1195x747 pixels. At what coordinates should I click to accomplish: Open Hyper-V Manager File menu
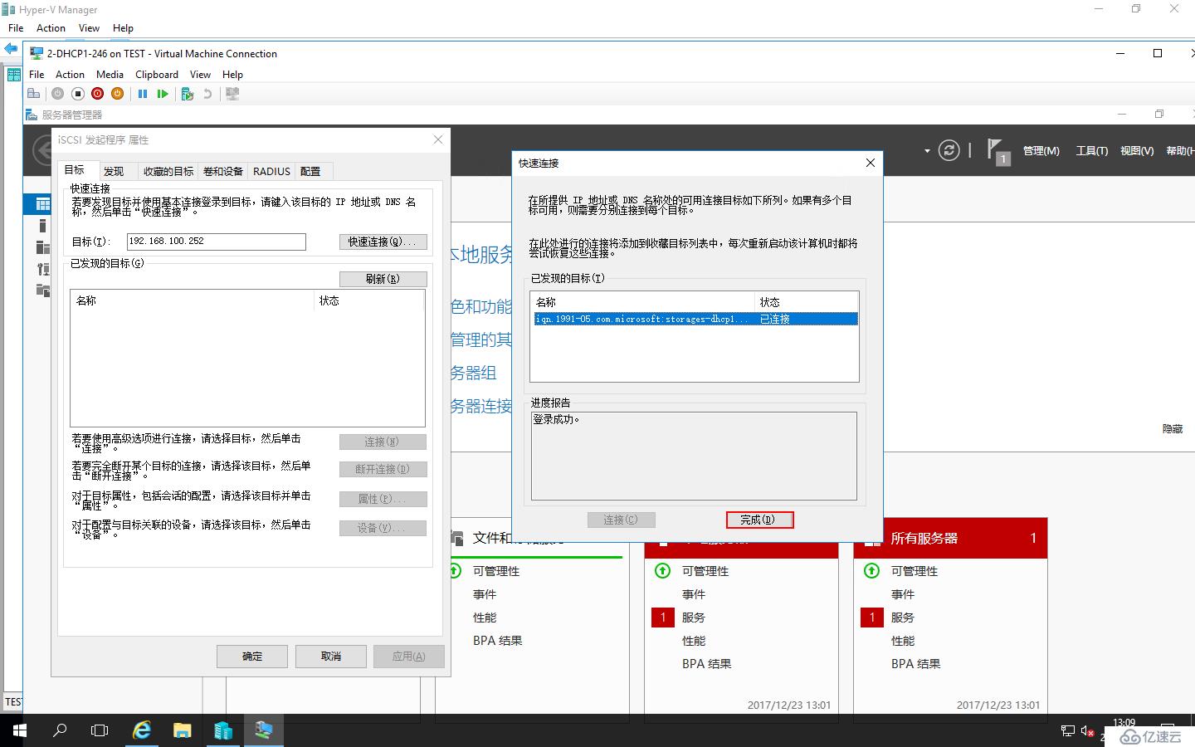[x=16, y=27]
